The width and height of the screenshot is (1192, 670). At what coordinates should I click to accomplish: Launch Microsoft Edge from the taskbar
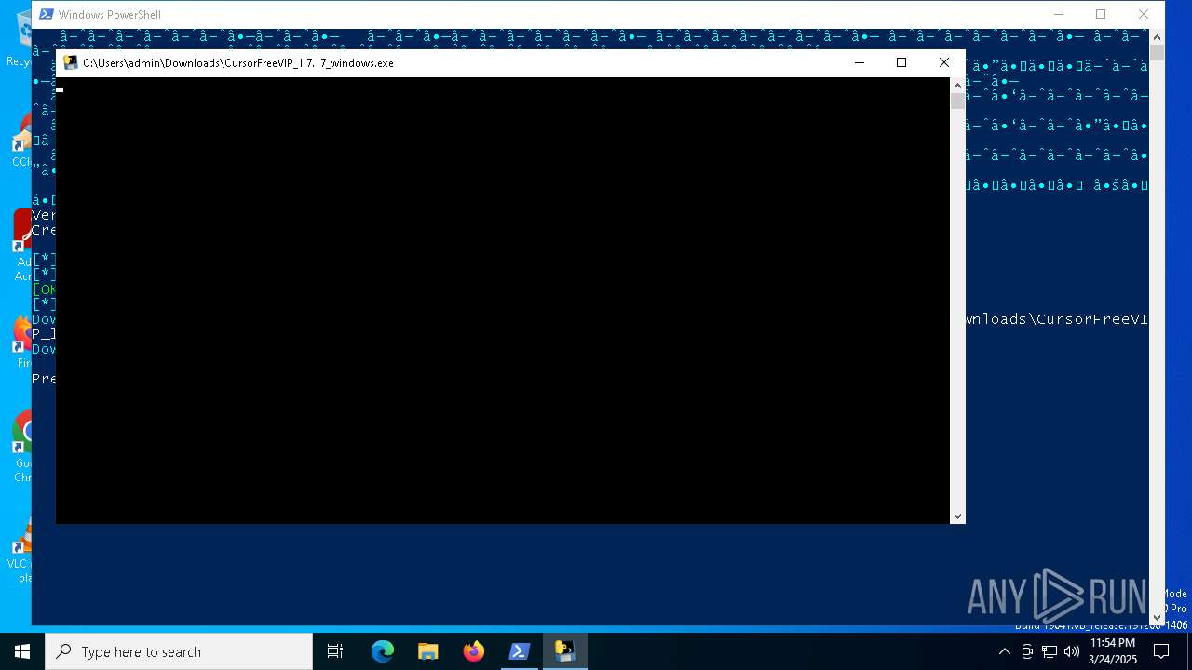click(x=383, y=651)
